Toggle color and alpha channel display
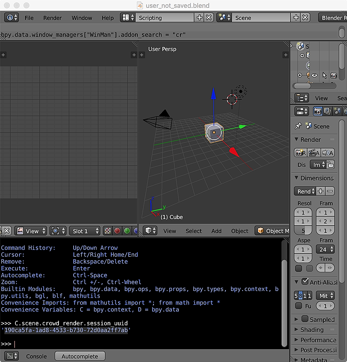 pyautogui.click(x=108, y=231)
